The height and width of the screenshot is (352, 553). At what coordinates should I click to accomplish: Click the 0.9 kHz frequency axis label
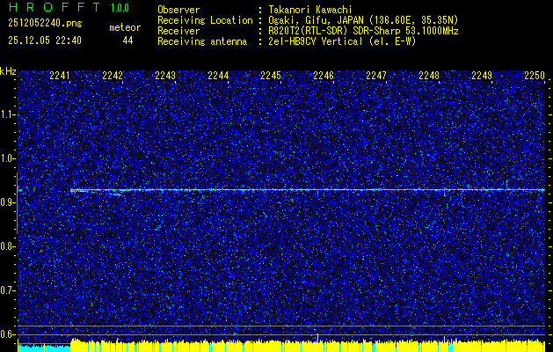pos(9,202)
